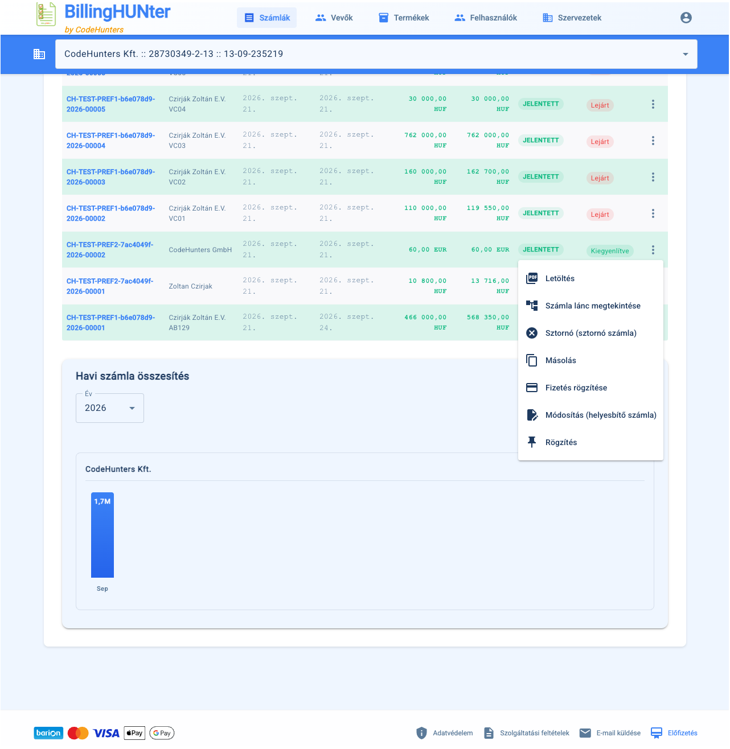Image resolution: width=730 pixels, height=749 pixels.
Task: Open the Év year dropdown showing 2026
Action: (x=110, y=408)
